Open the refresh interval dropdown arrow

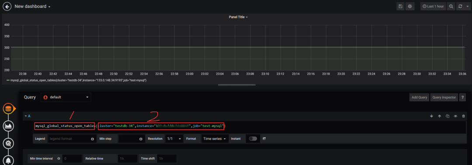pos(467,6)
